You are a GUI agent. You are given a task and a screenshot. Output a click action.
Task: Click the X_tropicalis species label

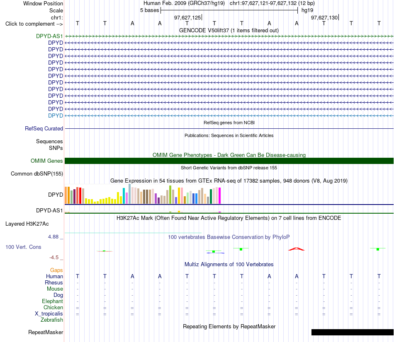49,314
